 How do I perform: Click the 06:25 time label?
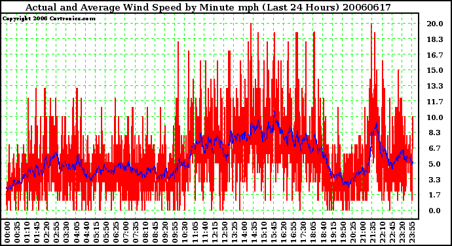click(x=115, y=232)
